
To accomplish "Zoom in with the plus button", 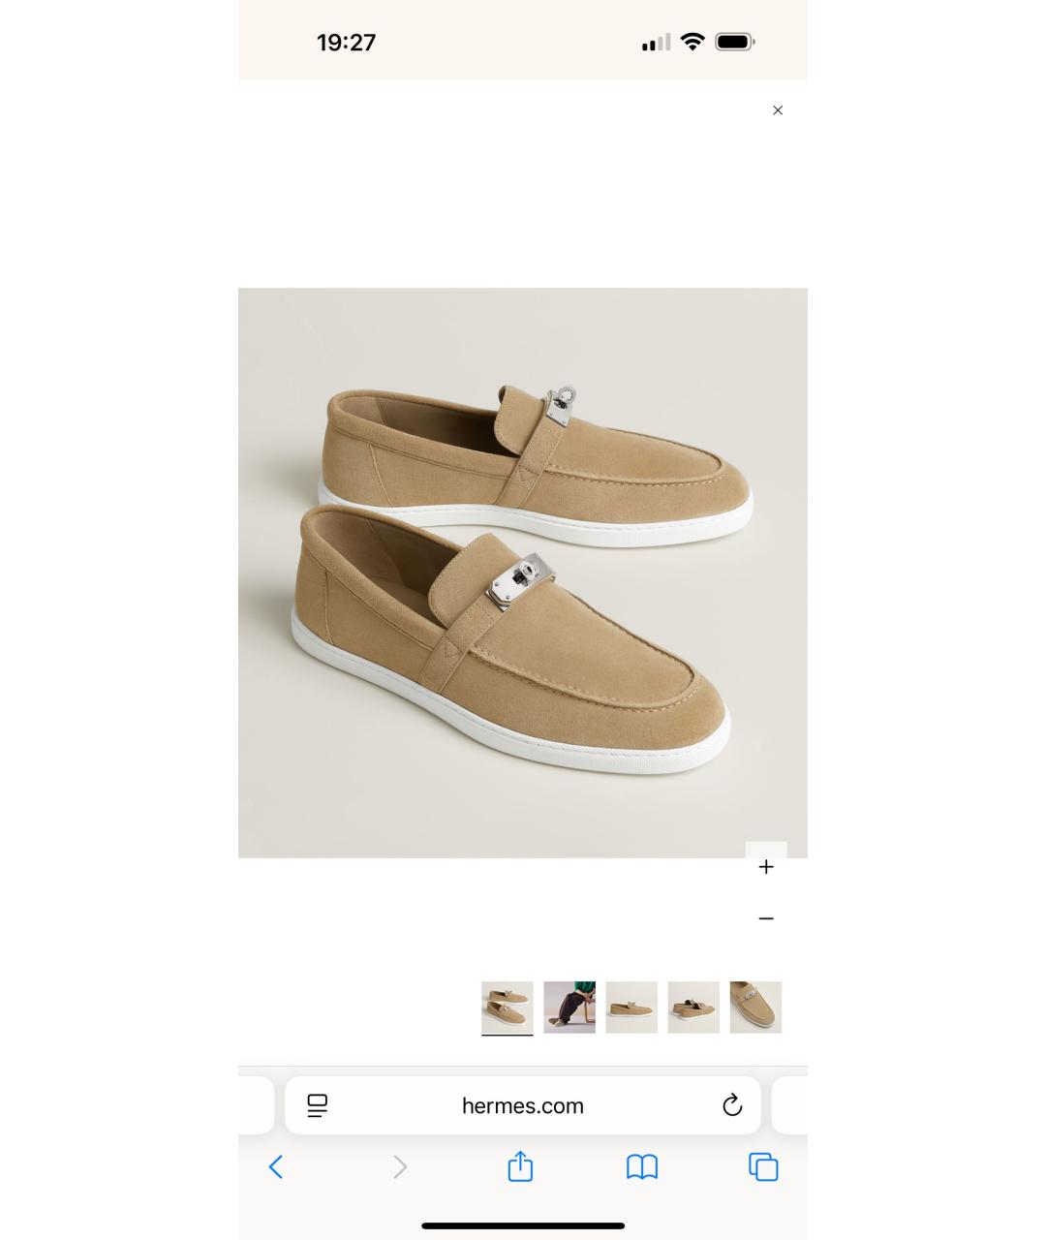I will (766, 867).
